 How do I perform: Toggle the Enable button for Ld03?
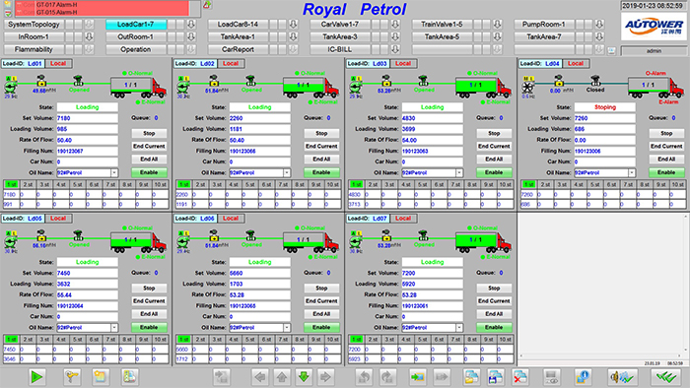[x=494, y=172]
